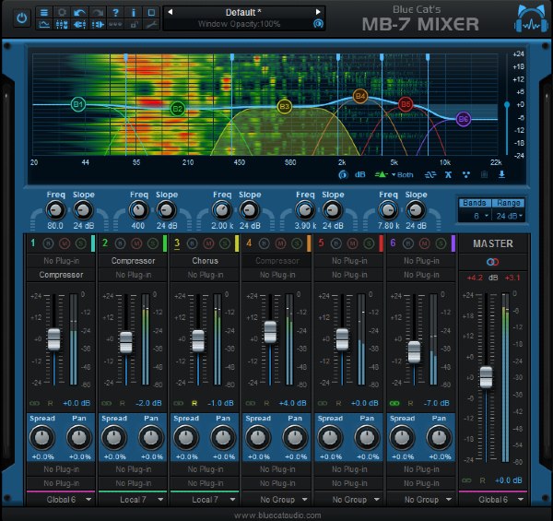Open the Local 7 group dropdown of band 2
This screenshot has height=521, width=553.
coord(133,499)
